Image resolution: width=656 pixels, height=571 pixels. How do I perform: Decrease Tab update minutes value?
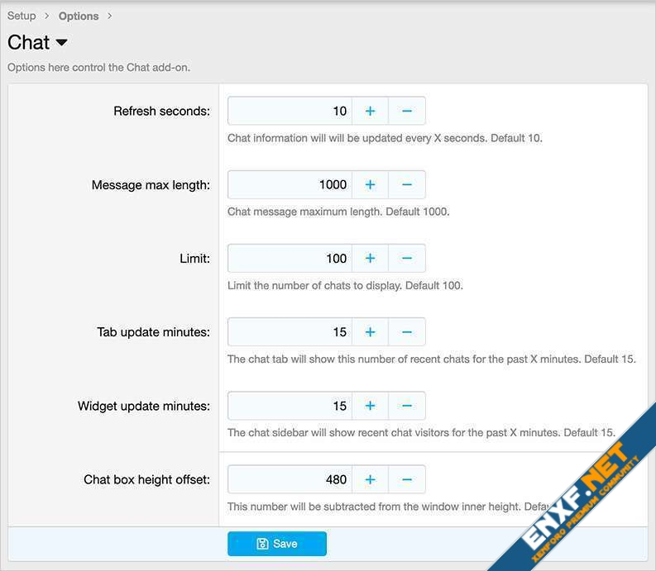[x=407, y=332]
